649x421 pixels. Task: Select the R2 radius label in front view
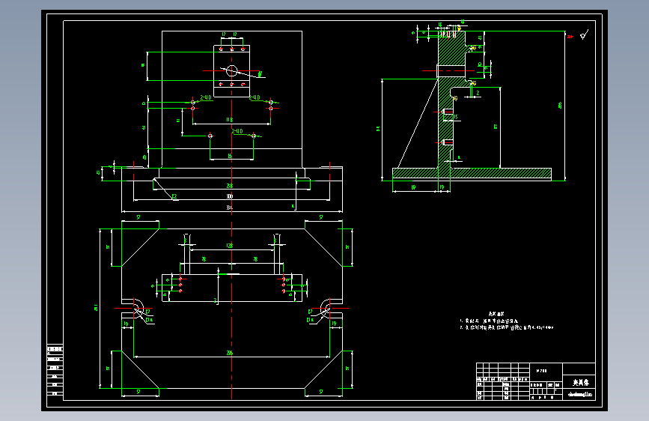coord(174,196)
